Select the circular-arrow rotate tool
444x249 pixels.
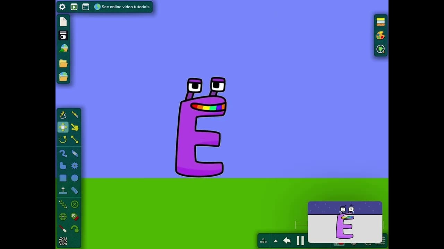coord(63,139)
